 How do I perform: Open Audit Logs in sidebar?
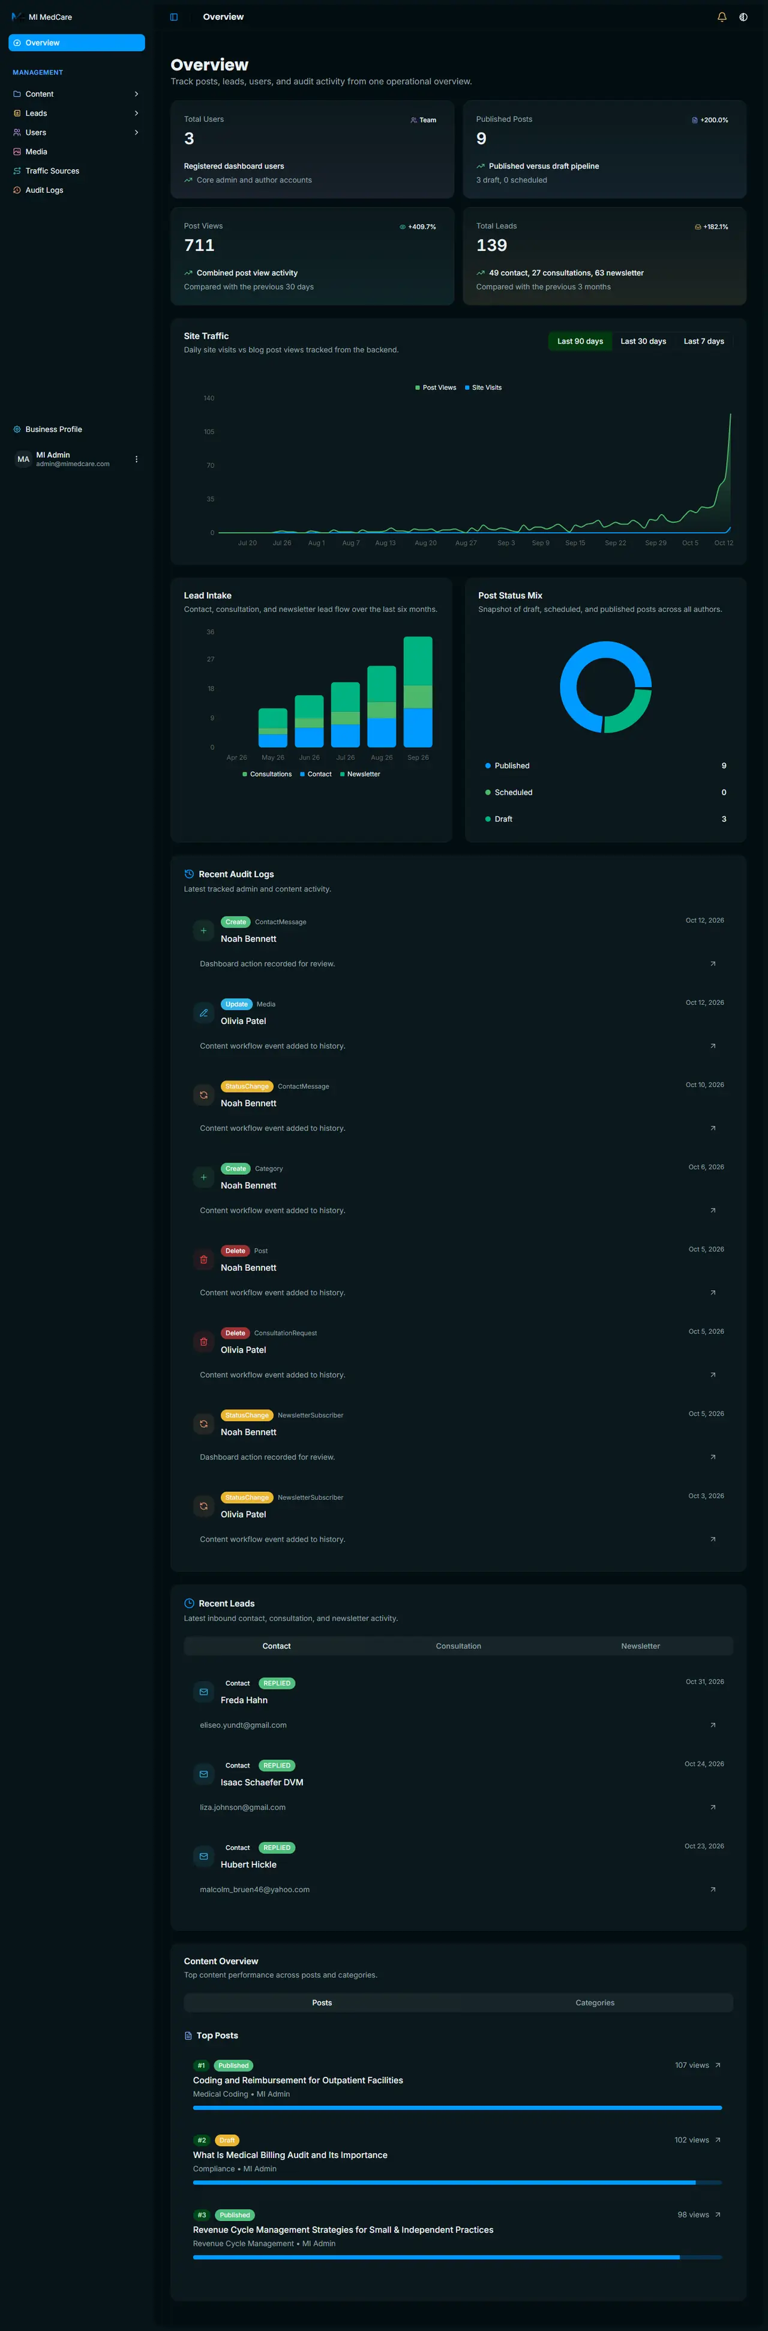77,190
